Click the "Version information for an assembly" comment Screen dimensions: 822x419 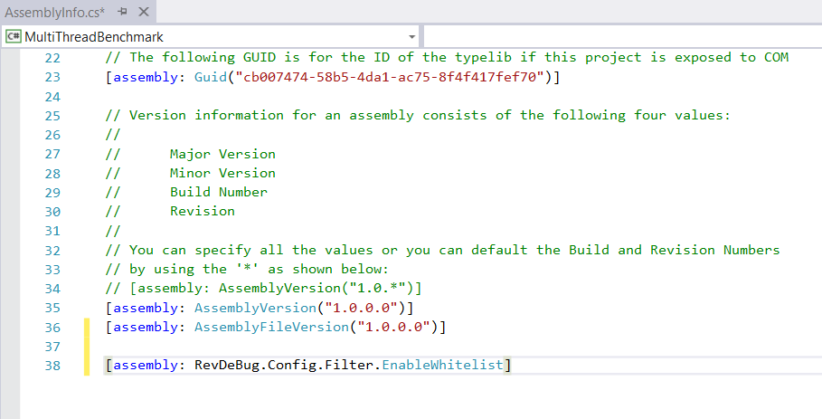click(x=418, y=115)
